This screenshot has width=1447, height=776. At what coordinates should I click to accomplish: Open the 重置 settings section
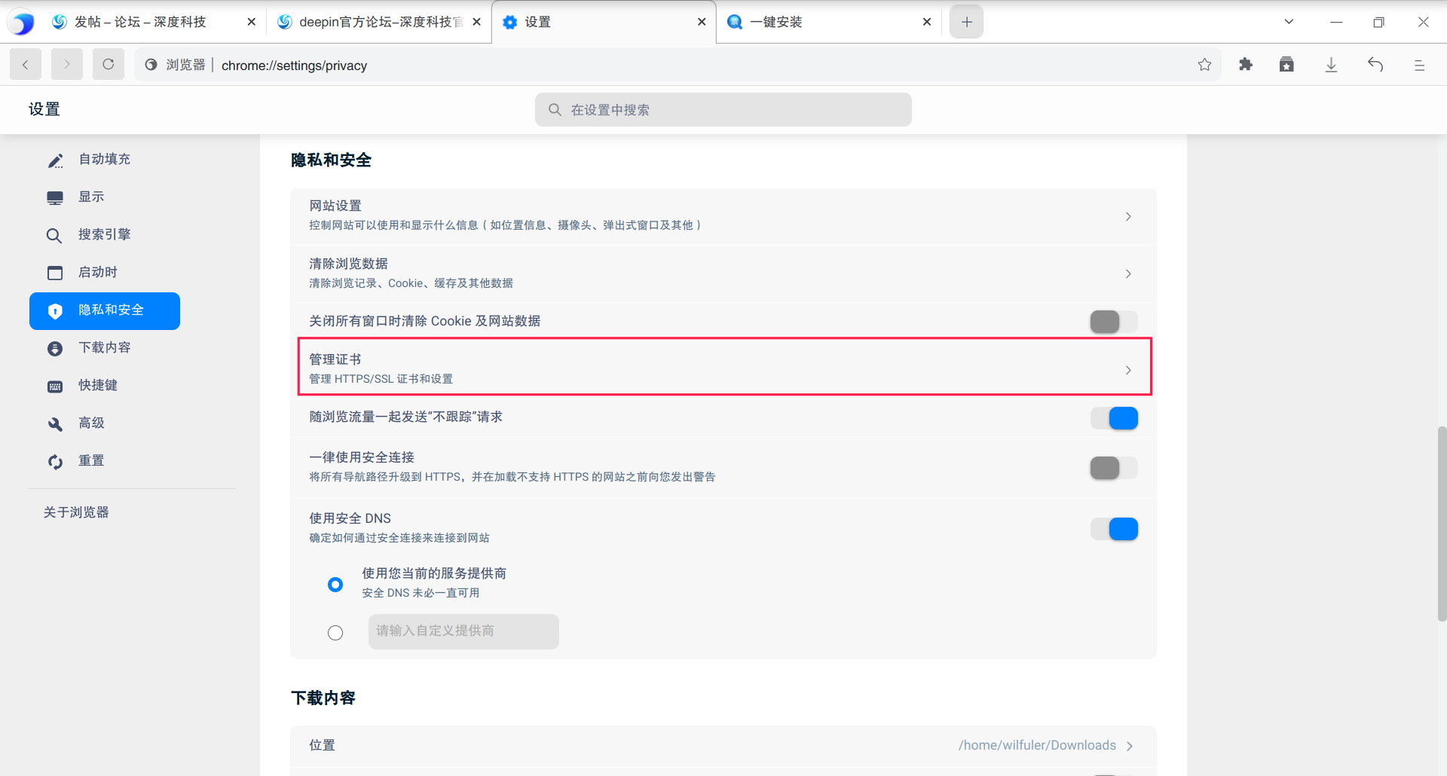pos(105,461)
